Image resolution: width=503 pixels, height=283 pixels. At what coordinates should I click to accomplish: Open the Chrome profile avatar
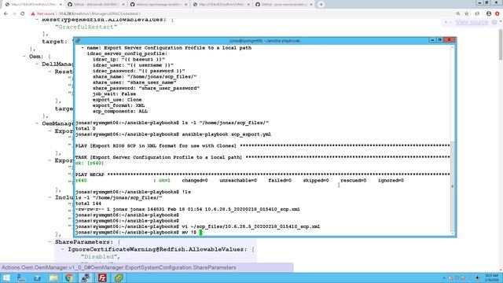489,14
